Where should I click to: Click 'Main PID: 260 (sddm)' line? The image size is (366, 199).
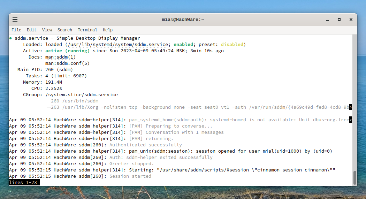(45, 70)
